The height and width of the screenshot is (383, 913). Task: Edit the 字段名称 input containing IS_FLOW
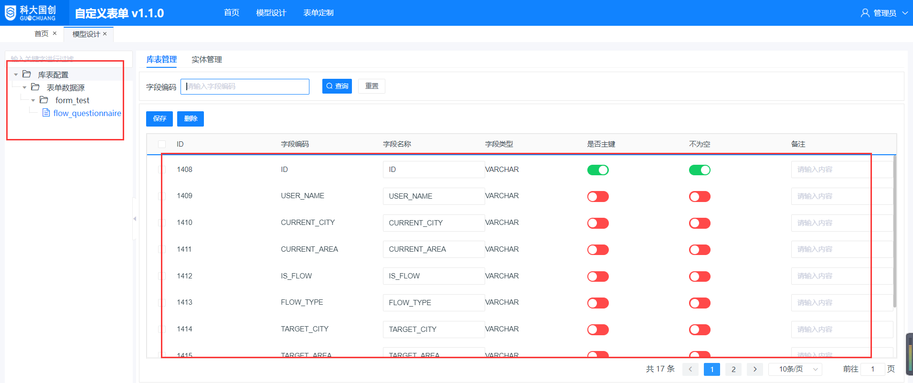[x=434, y=276]
